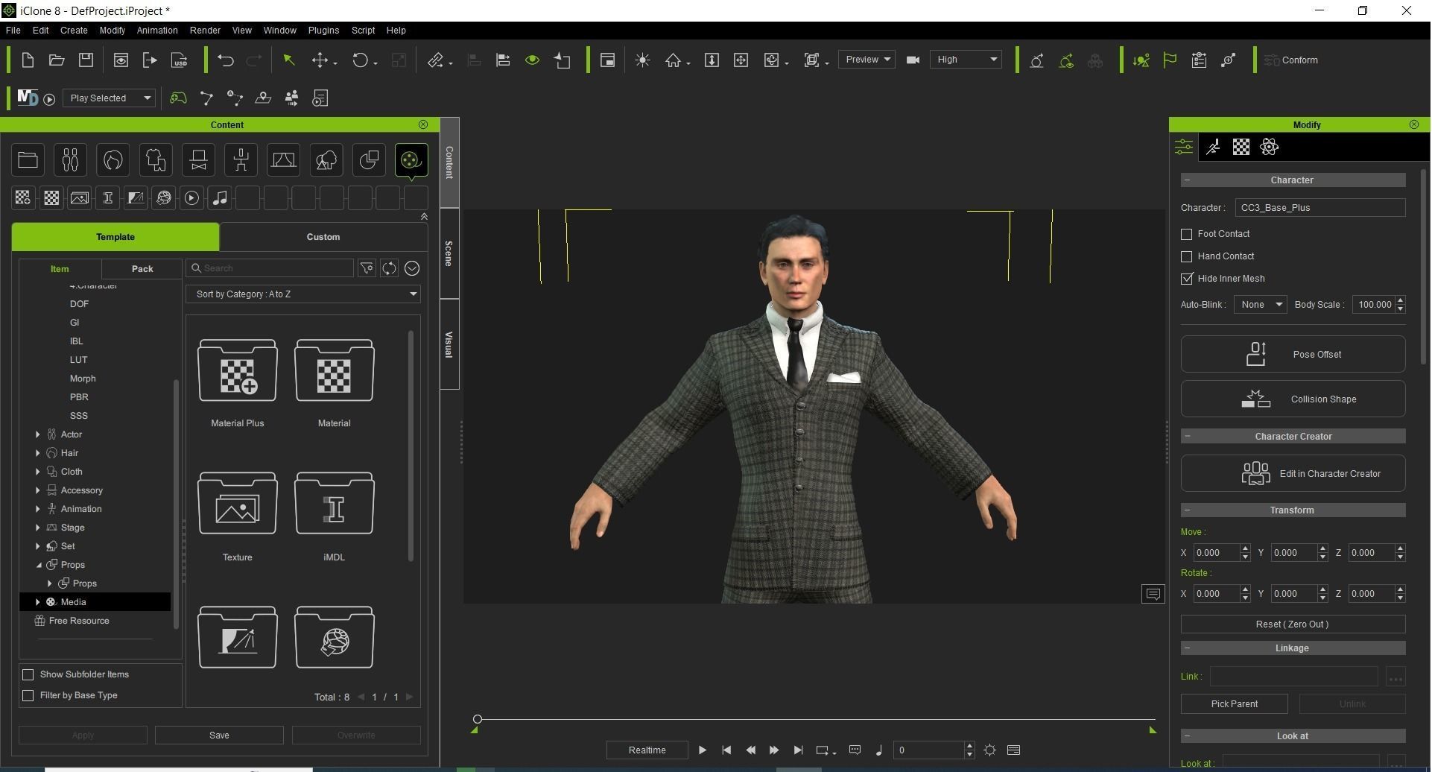Image resolution: width=1432 pixels, height=772 pixels.
Task: Save project with the disk icon
Action: coord(86,60)
